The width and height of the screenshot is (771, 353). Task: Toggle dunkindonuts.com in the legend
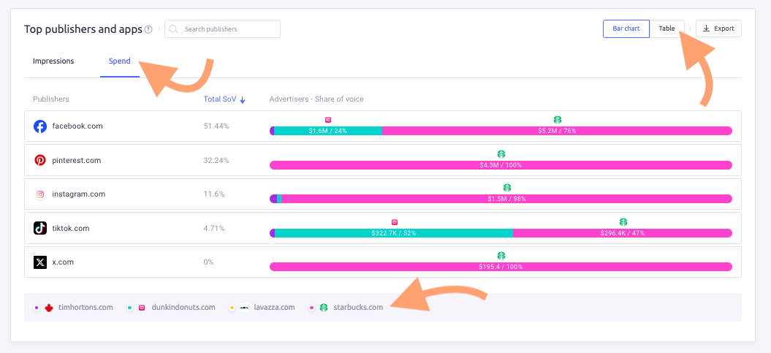183,308
